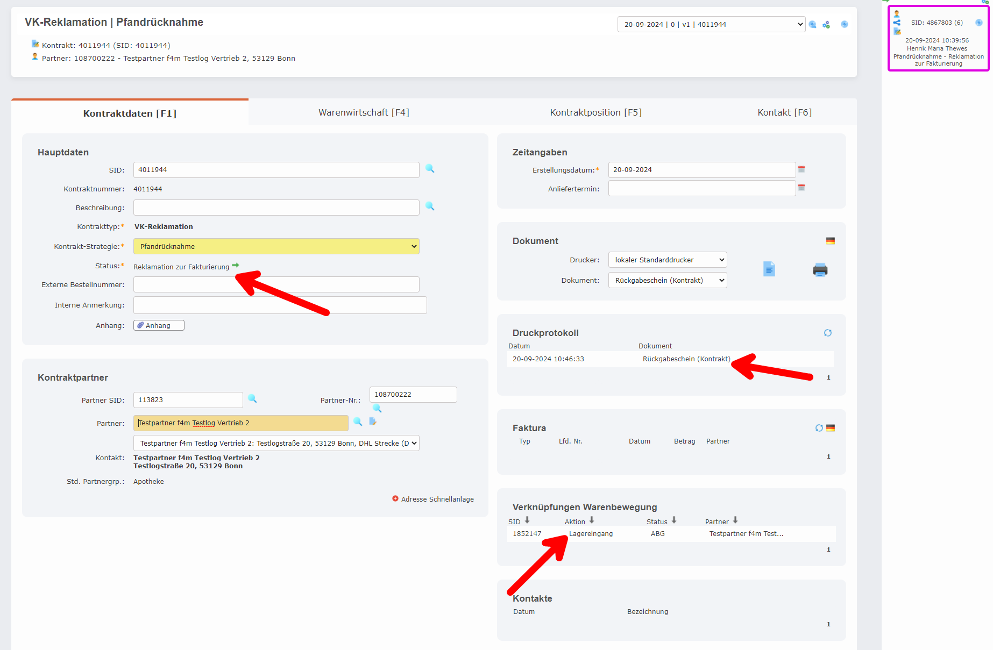The width and height of the screenshot is (993, 650).
Task: Click the German flag in Dokument section
Action: point(831,241)
